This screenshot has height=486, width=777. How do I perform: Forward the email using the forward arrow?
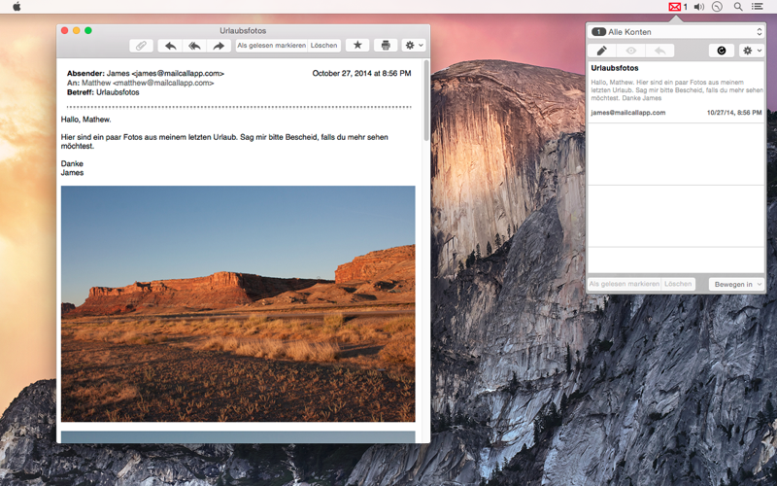219,46
